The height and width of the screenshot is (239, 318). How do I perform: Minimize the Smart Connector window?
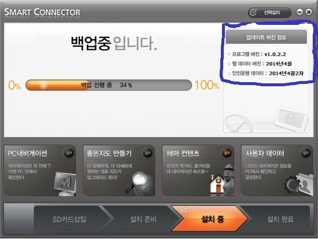tap(299, 12)
